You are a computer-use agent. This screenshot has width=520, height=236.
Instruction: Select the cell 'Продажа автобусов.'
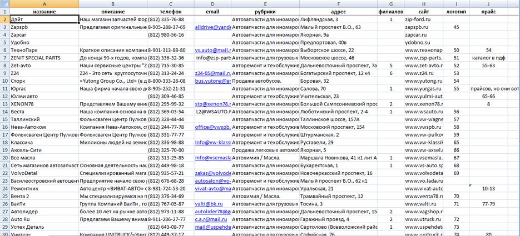click(265, 81)
